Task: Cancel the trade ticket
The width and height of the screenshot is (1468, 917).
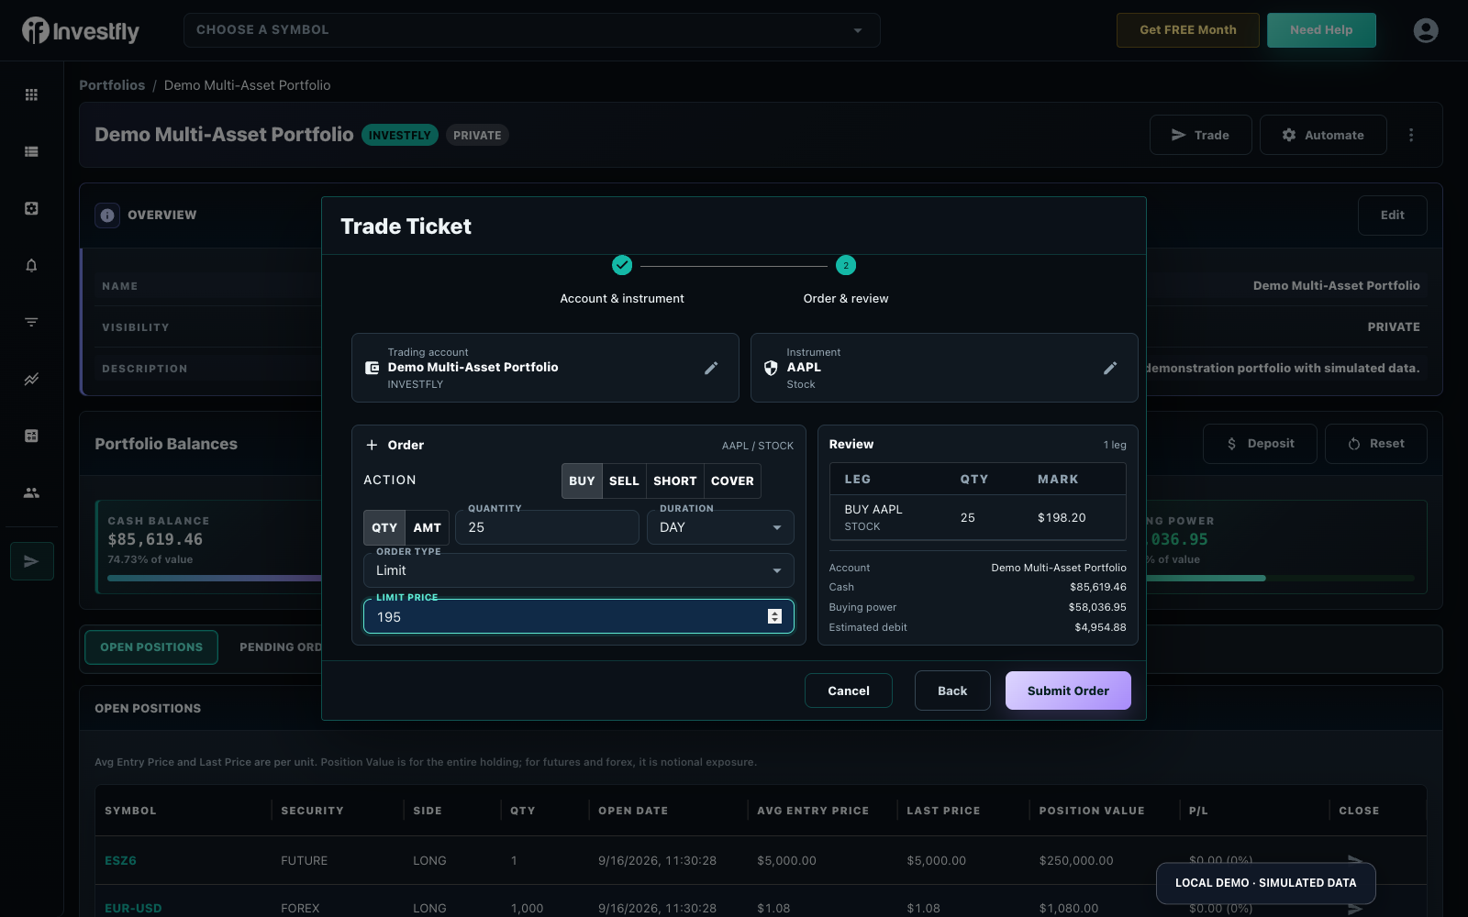Action: [849, 691]
